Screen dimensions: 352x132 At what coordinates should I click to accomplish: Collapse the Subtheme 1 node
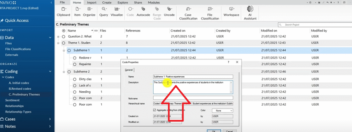64,51
